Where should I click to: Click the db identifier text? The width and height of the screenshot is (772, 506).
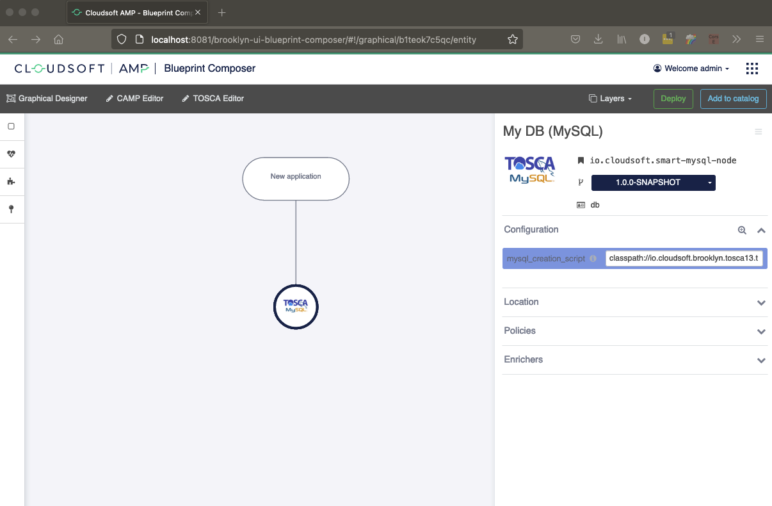tap(595, 205)
